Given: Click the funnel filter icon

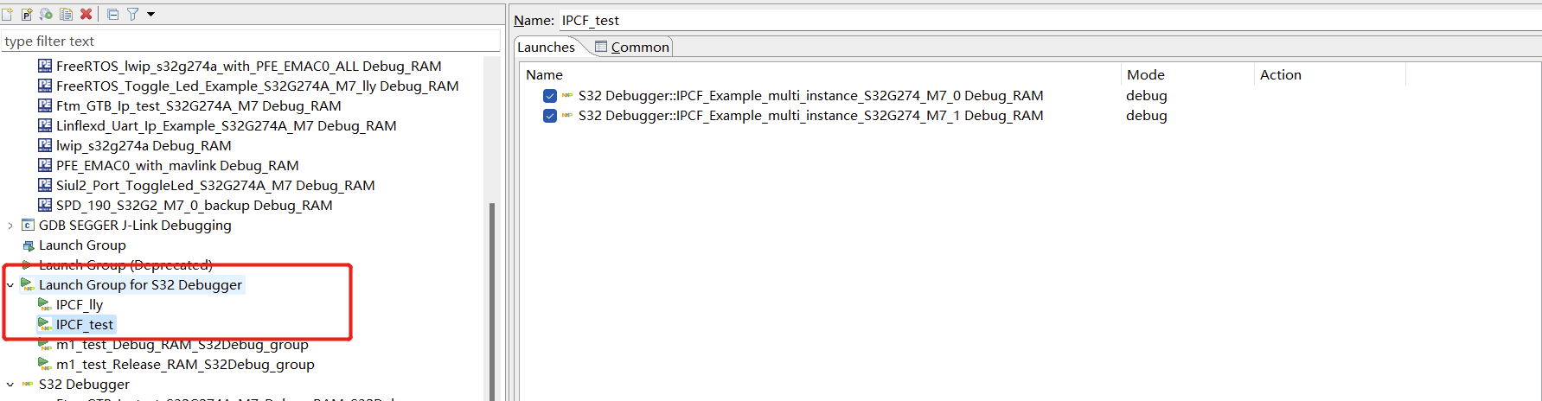Looking at the screenshot, I should 132,14.
